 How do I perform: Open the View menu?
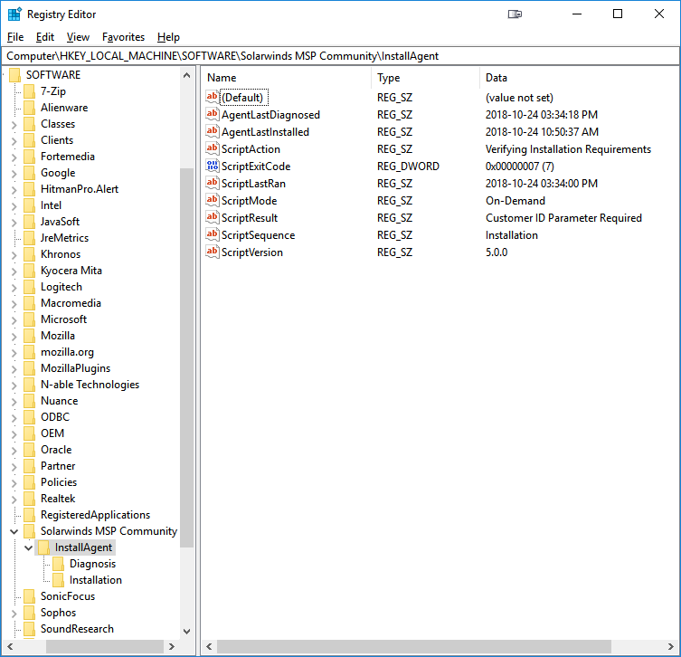(78, 37)
